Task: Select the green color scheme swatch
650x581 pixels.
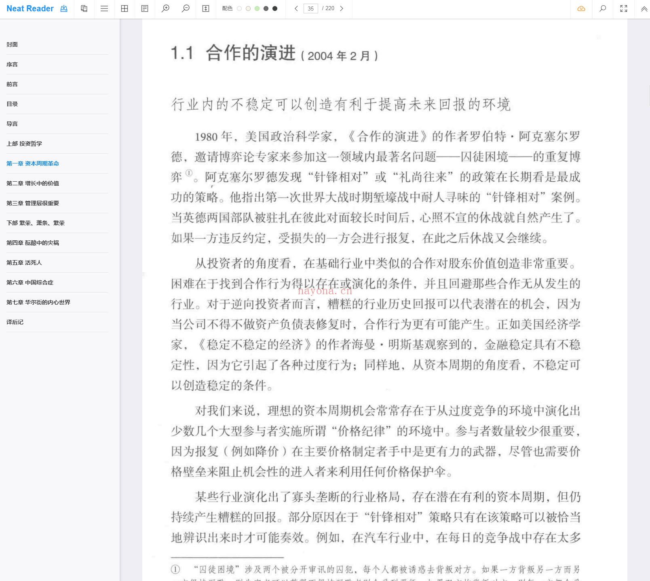Action: (x=257, y=8)
